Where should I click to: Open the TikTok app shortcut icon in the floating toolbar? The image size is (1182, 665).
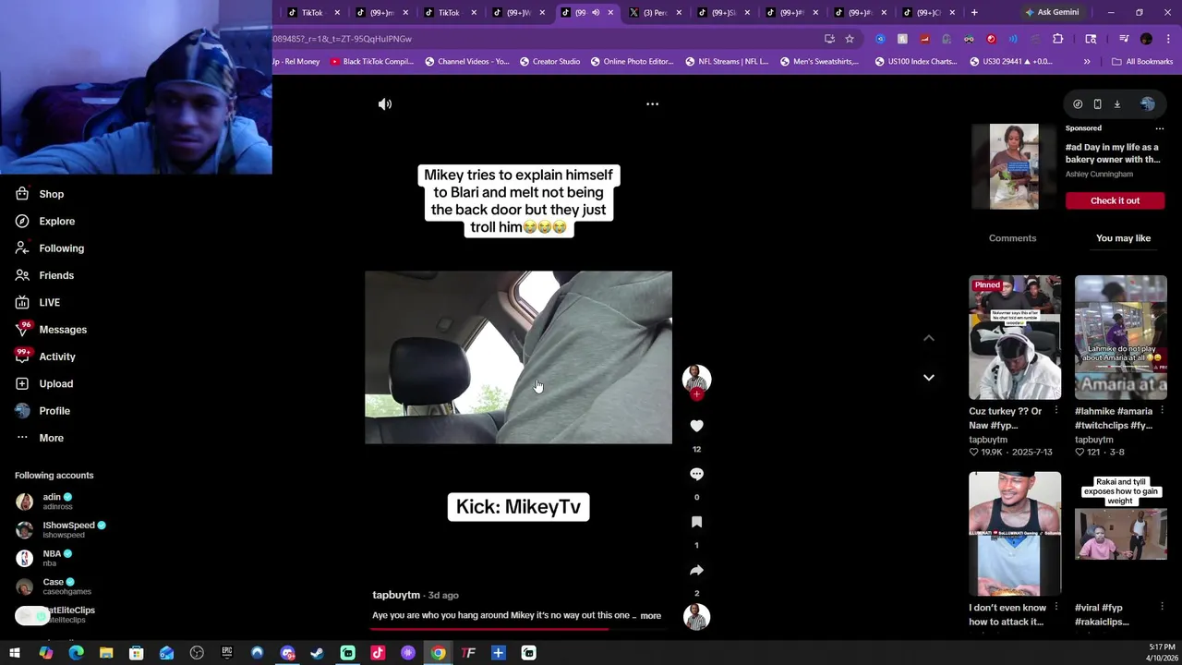(x=1078, y=104)
